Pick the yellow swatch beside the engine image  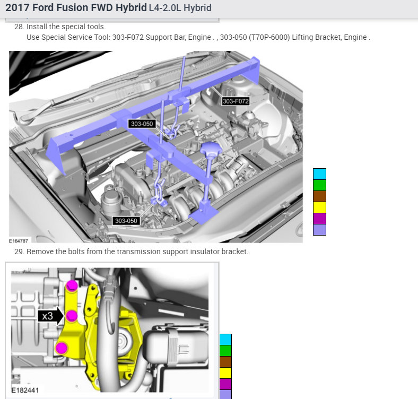(x=319, y=207)
